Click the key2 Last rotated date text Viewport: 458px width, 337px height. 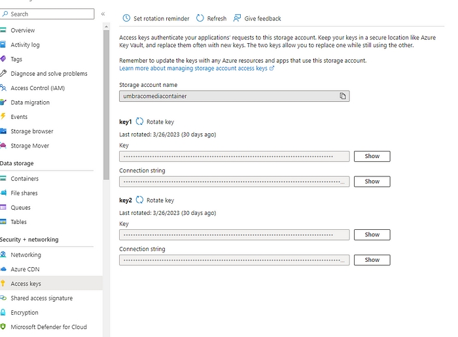pyautogui.click(x=167, y=213)
